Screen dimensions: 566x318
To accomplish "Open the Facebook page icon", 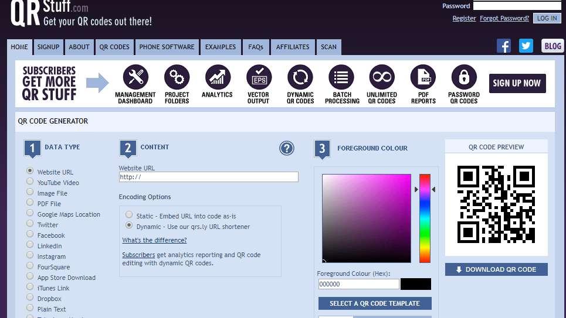I will pyautogui.click(x=504, y=46).
